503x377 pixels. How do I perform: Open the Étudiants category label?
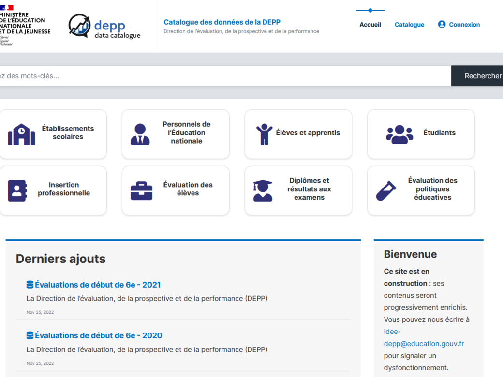click(440, 133)
